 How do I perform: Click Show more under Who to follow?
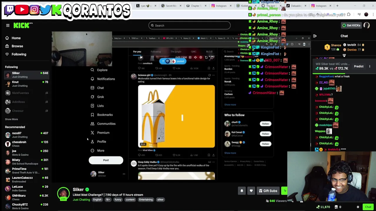pyautogui.click(x=230, y=153)
